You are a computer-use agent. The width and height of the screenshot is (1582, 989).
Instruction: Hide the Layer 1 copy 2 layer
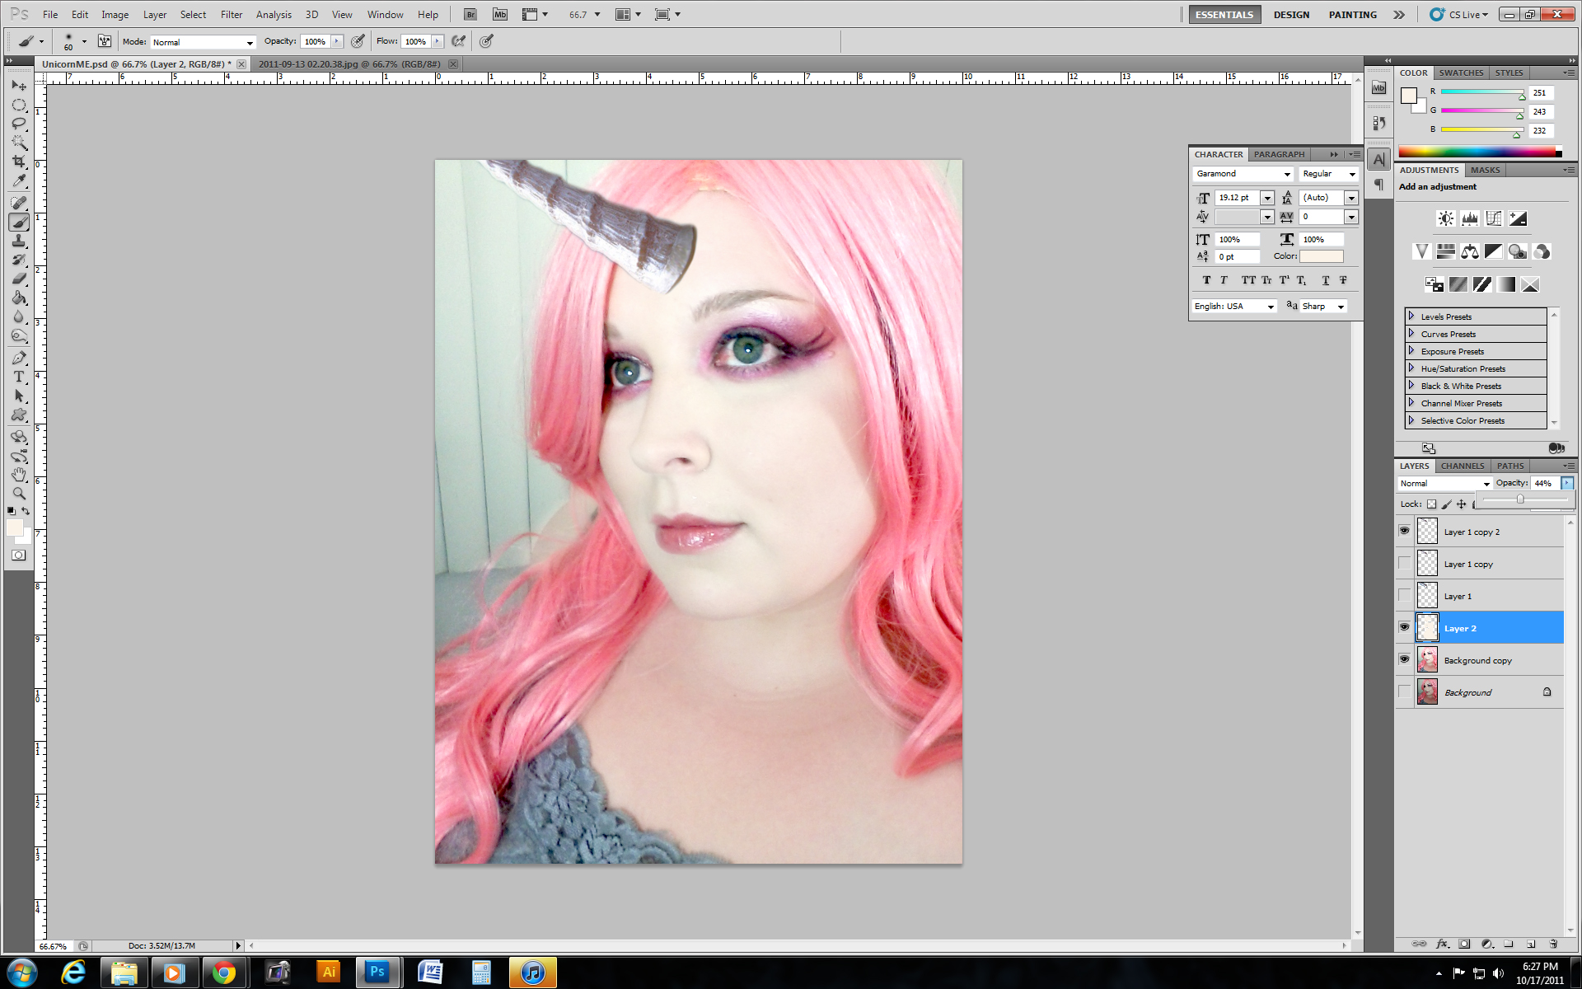[1404, 532]
